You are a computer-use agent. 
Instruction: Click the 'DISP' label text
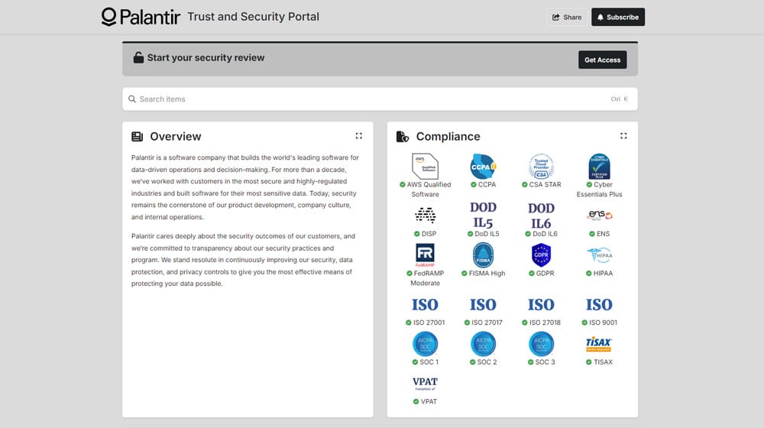(429, 234)
